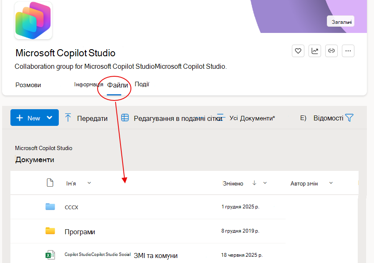Click the Загальні badge

341,22
